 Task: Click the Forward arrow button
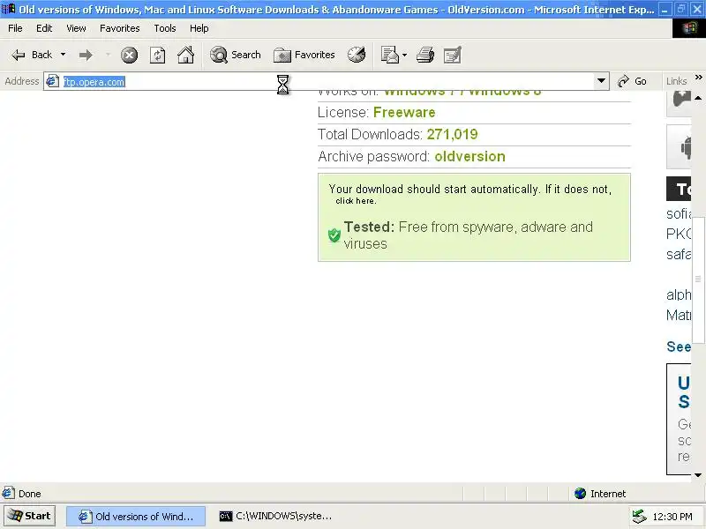click(85, 55)
